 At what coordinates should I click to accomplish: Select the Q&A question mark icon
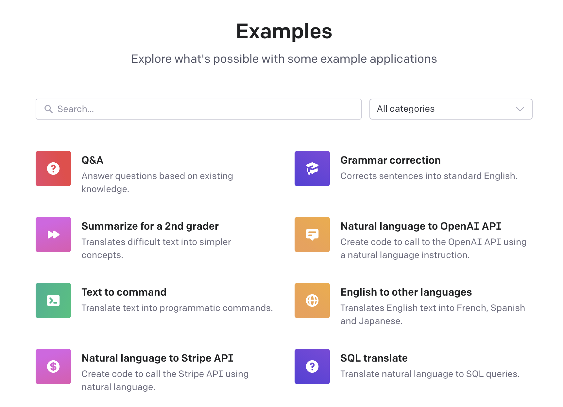(x=53, y=169)
